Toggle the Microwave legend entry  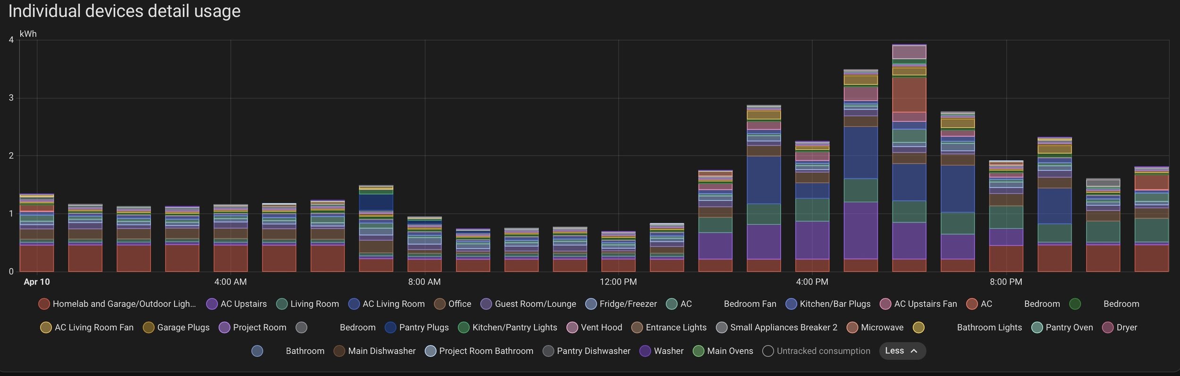[x=875, y=327]
